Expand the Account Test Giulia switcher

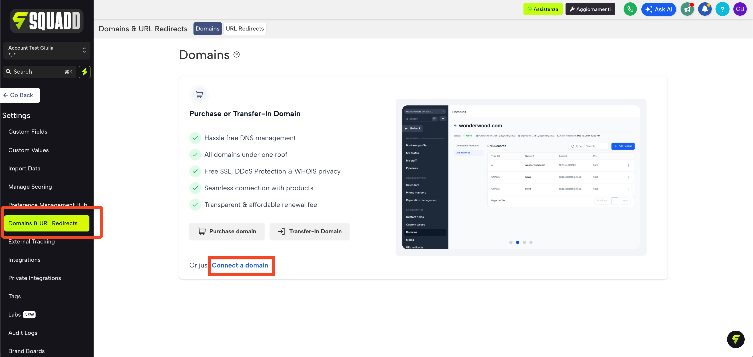pyautogui.click(x=47, y=50)
